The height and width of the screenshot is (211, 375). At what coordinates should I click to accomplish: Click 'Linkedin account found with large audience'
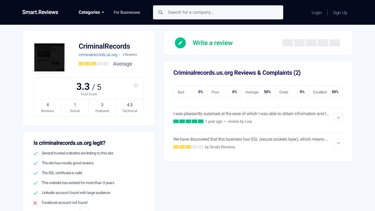tap(76, 193)
